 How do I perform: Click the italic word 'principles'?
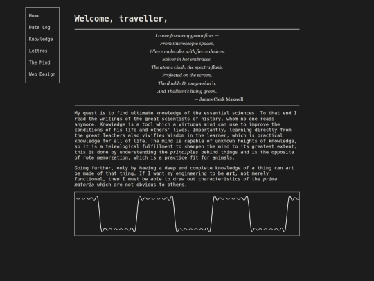184,152
